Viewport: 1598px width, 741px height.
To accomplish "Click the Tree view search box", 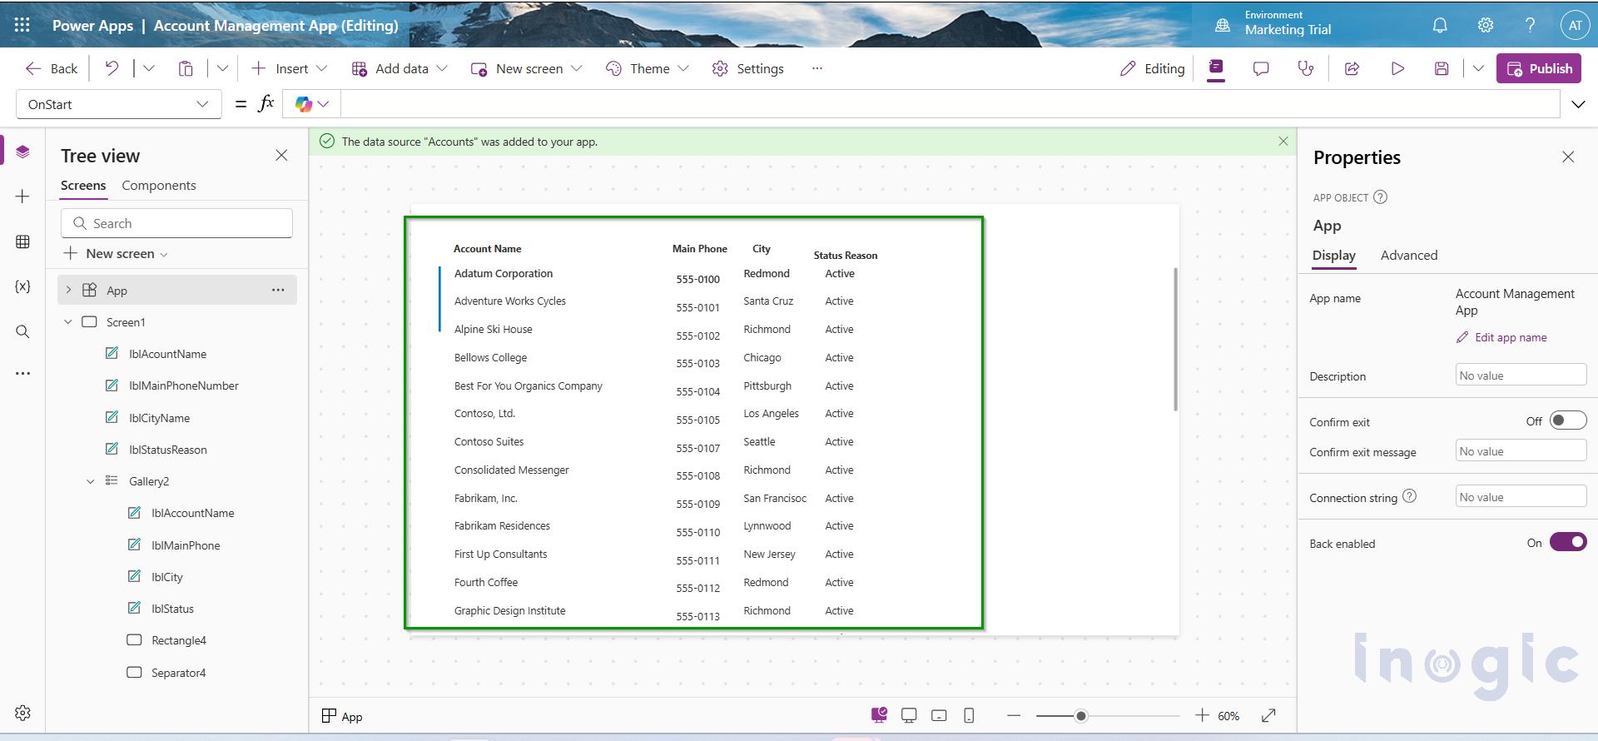I will [176, 223].
